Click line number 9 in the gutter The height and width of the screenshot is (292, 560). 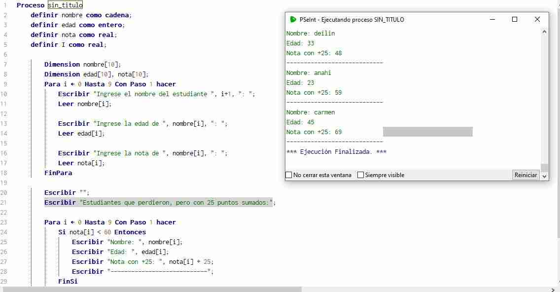pyautogui.click(x=5, y=84)
